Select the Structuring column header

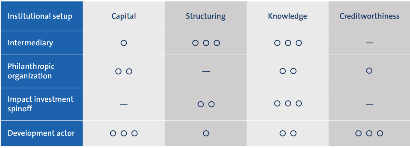click(x=206, y=16)
